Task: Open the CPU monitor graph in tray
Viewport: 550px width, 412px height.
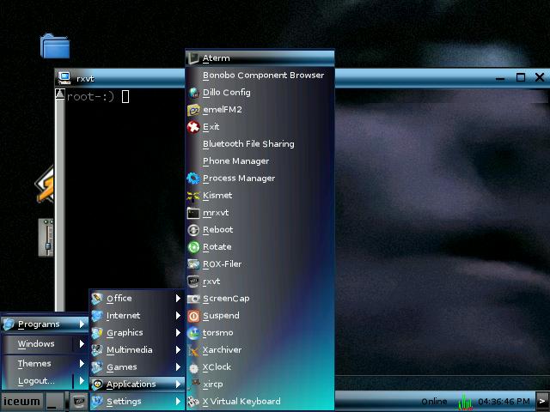Action: point(464,402)
